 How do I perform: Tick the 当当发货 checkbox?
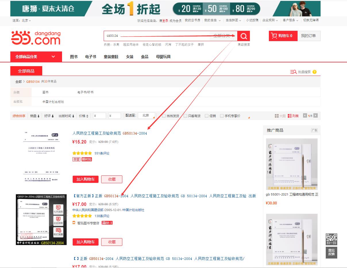click(164, 116)
